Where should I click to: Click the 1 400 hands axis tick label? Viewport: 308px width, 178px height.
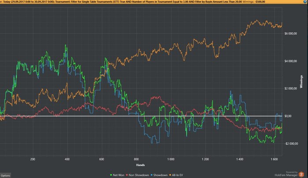tap(240, 159)
